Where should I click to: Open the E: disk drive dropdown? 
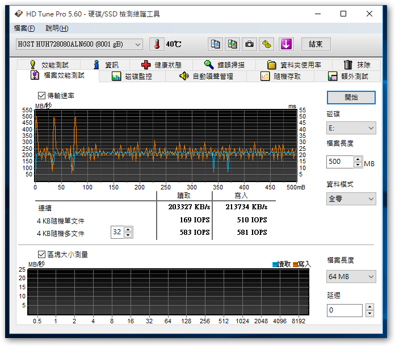351,129
